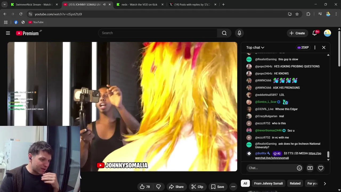Open live chat options three-dot menu
Image resolution: width=341 pixels, height=192 pixels.
pyautogui.click(x=315, y=47)
